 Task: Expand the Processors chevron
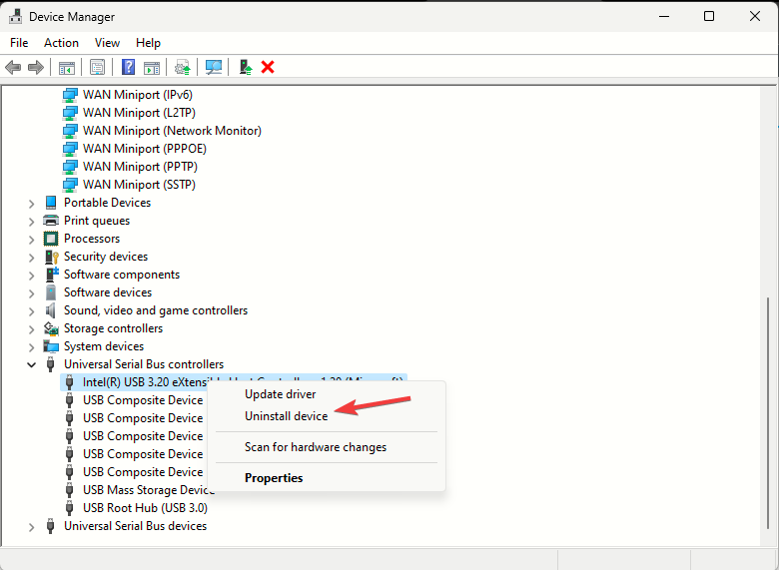[31, 239]
